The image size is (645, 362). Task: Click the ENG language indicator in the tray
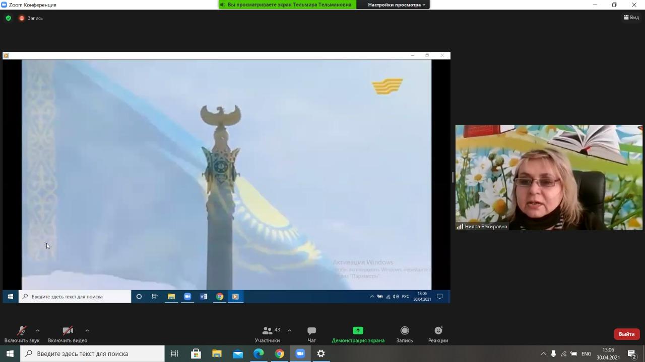tap(586, 353)
